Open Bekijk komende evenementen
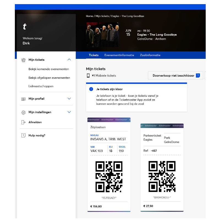 click(49, 69)
